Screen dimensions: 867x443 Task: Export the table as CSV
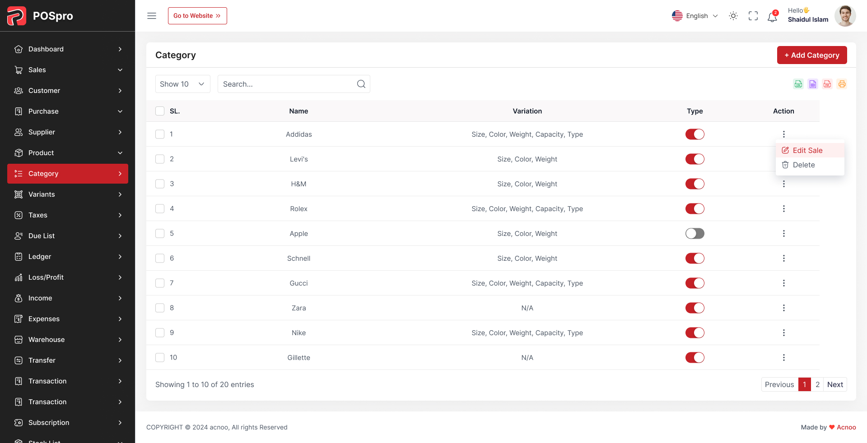[798, 84]
